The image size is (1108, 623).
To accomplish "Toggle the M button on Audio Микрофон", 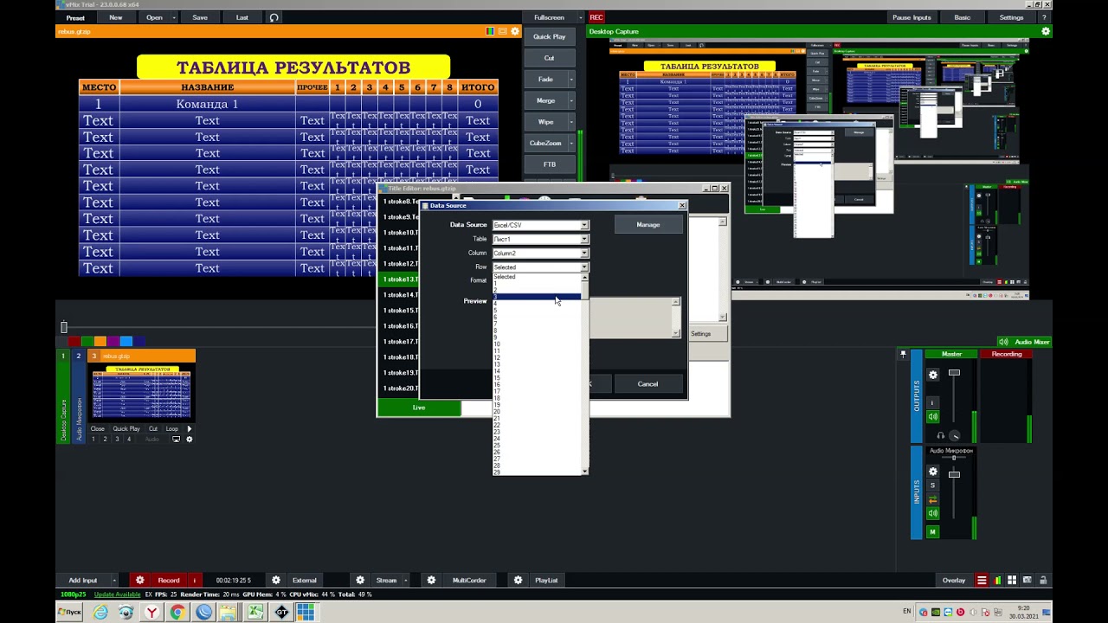I will click(x=933, y=532).
